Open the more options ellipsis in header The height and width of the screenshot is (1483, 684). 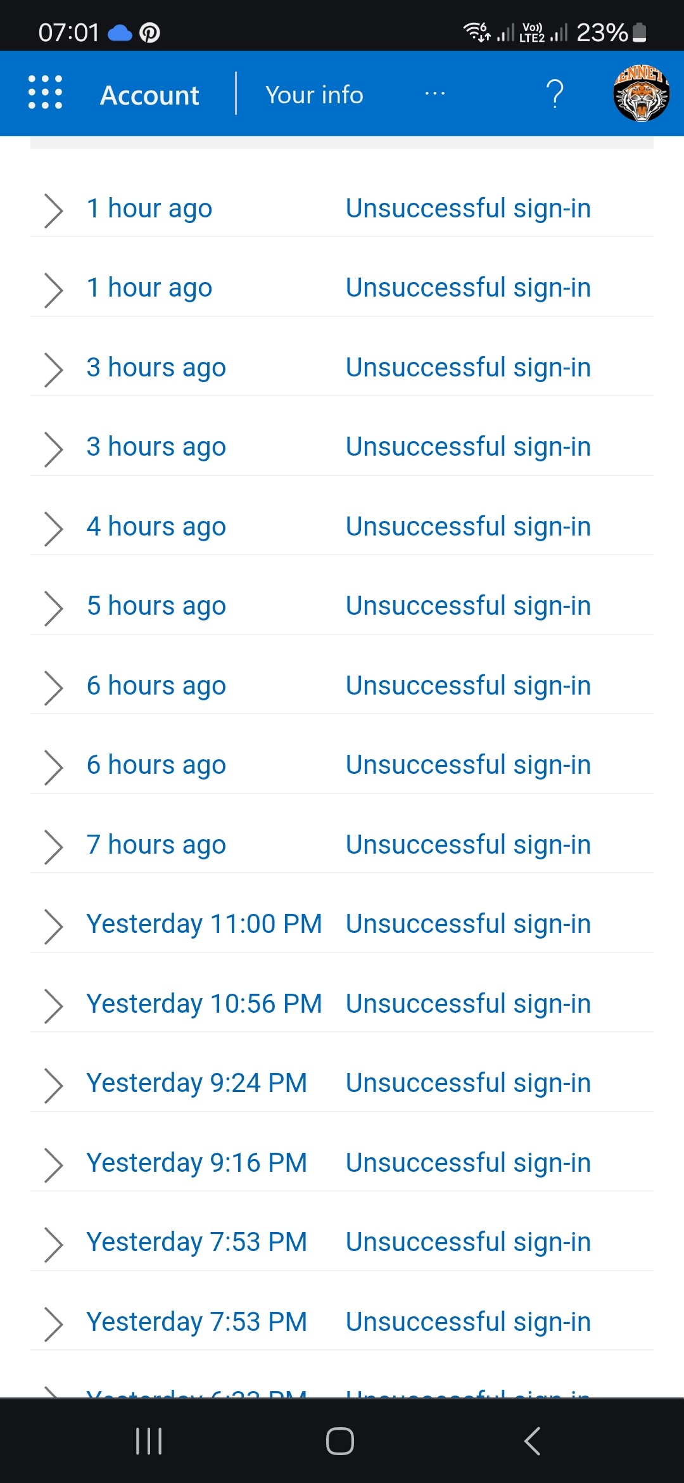pyautogui.click(x=434, y=94)
